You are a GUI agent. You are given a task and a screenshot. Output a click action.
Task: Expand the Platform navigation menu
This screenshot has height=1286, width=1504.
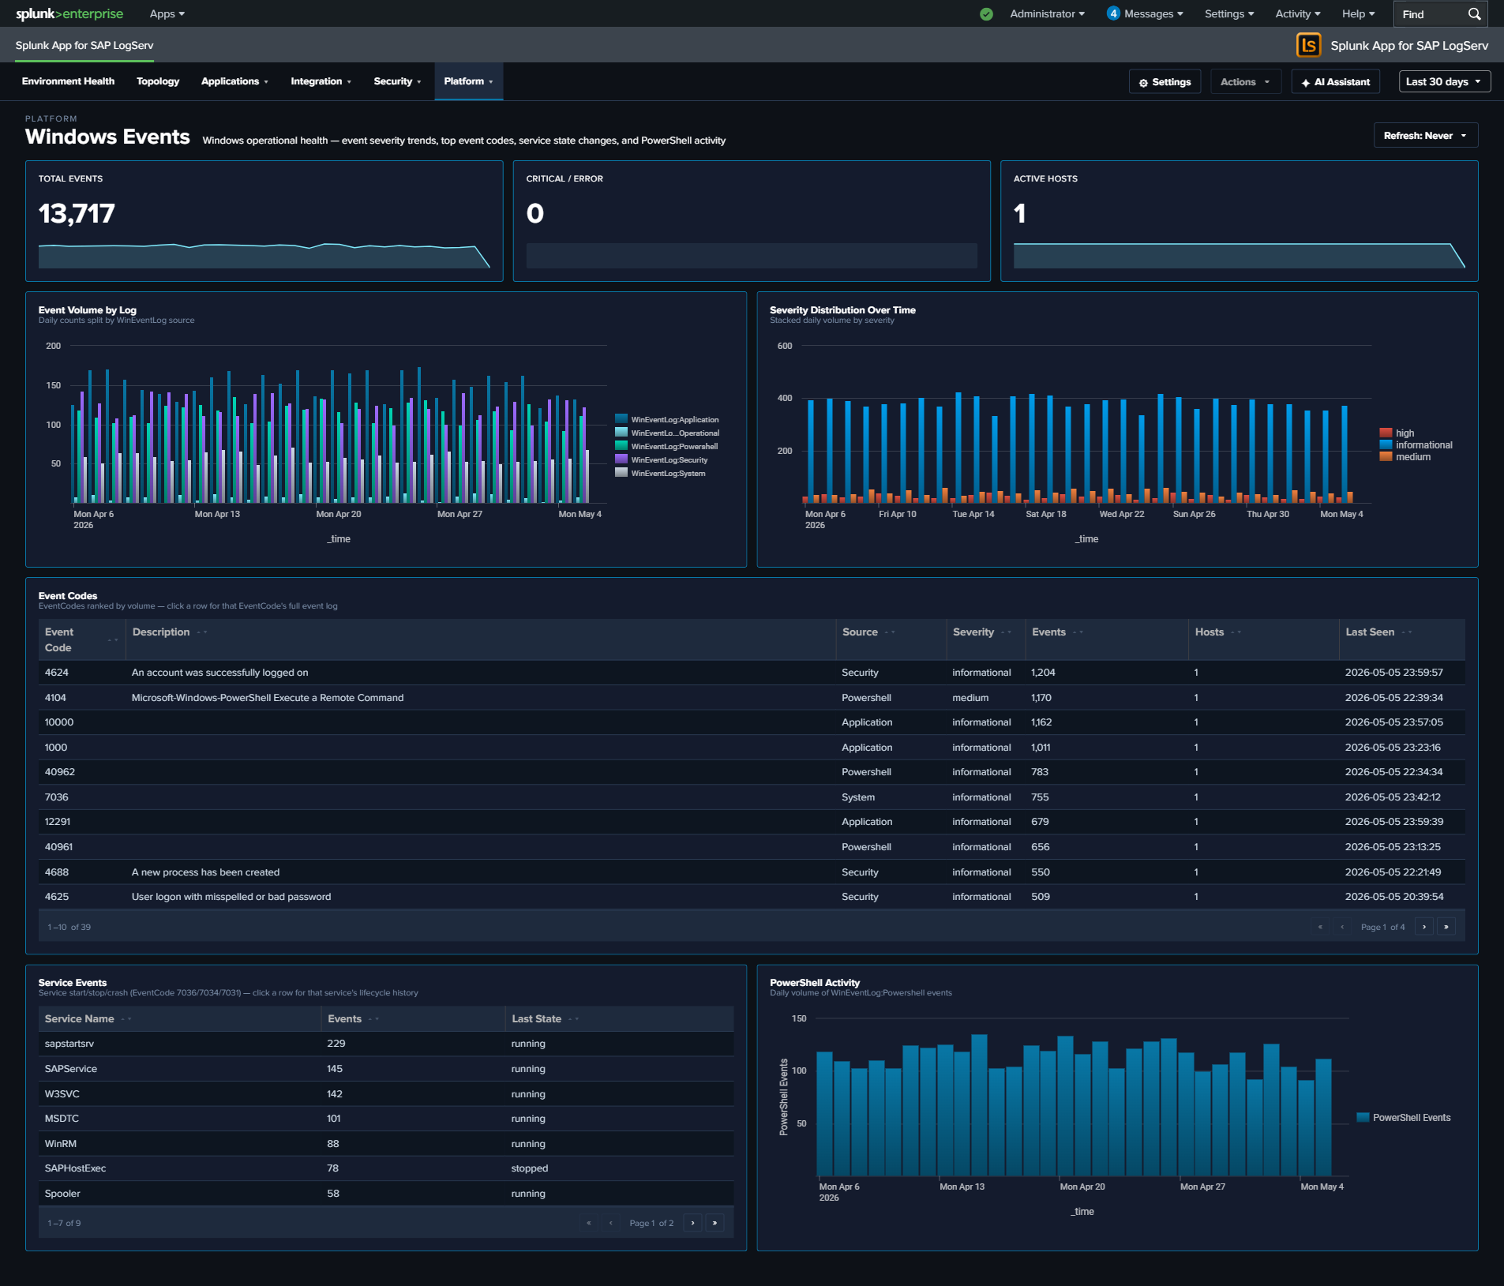tap(468, 81)
